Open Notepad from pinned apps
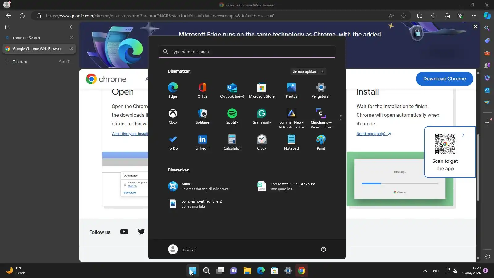This screenshot has height=278, width=494. click(291, 142)
